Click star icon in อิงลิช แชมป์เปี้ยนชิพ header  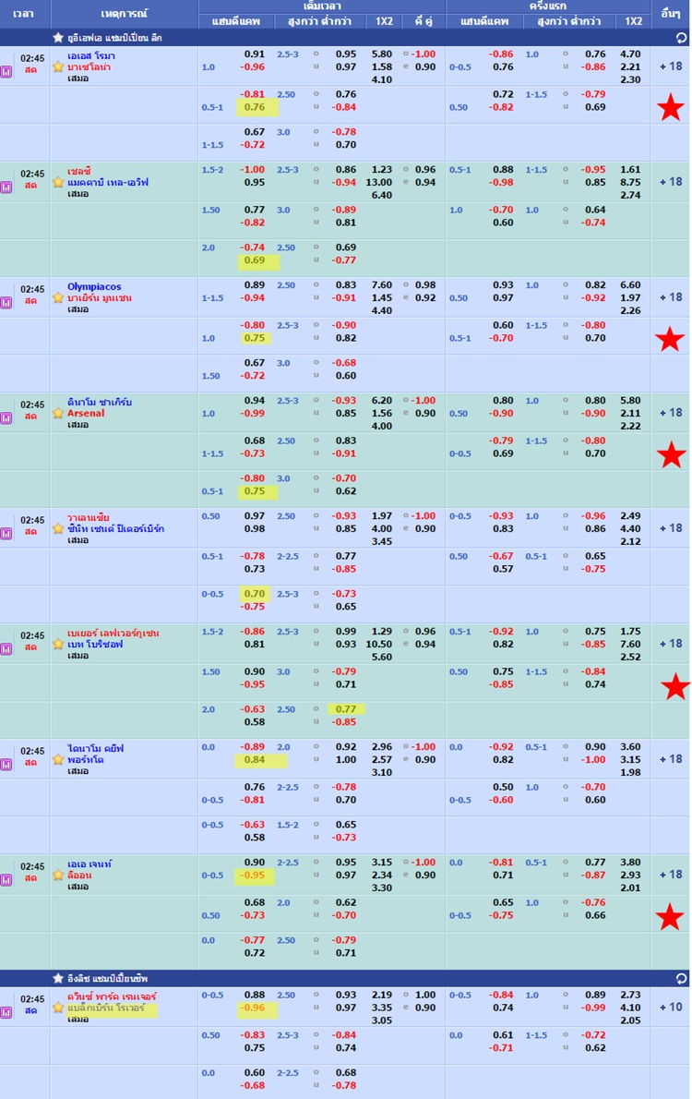point(58,978)
